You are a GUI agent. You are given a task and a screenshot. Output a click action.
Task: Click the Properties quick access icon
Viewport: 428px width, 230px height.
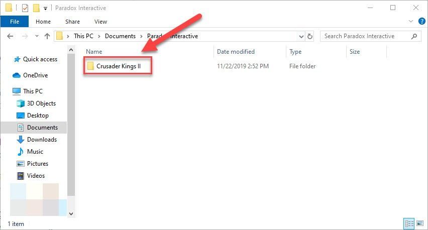[25, 8]
